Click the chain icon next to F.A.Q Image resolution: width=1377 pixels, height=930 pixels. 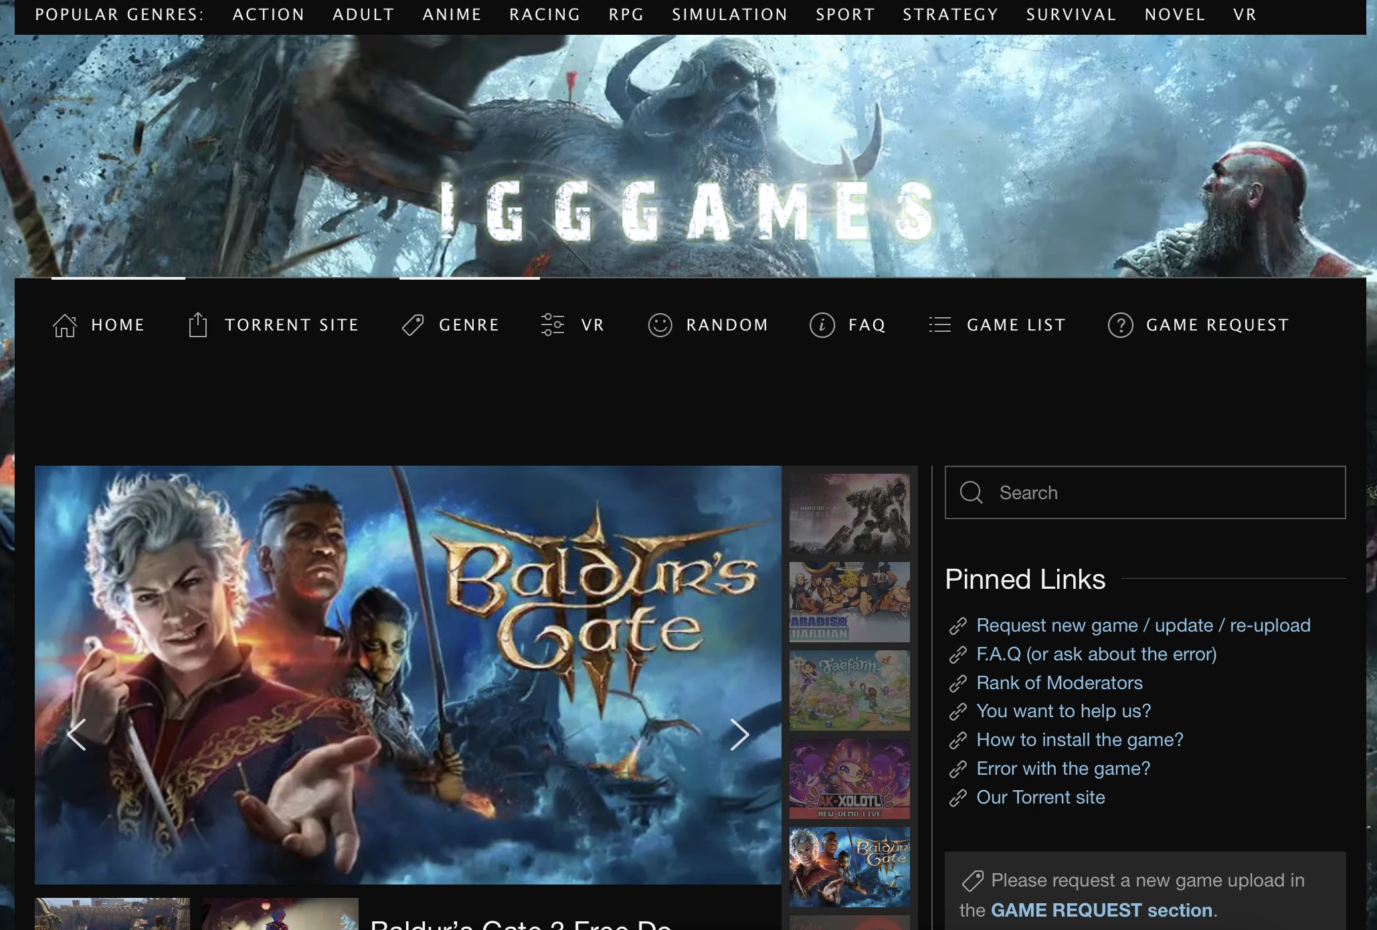pyautogui.click(x=958, y=655)
